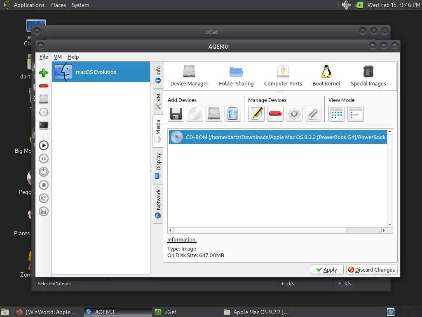The image size is (422, 317).
Task: Click Discard Changes button
Action: click(x=372, y=270)
